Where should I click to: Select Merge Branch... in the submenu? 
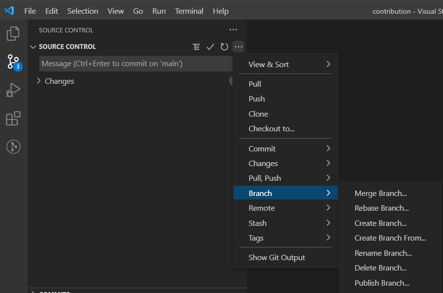coord(390,194)
